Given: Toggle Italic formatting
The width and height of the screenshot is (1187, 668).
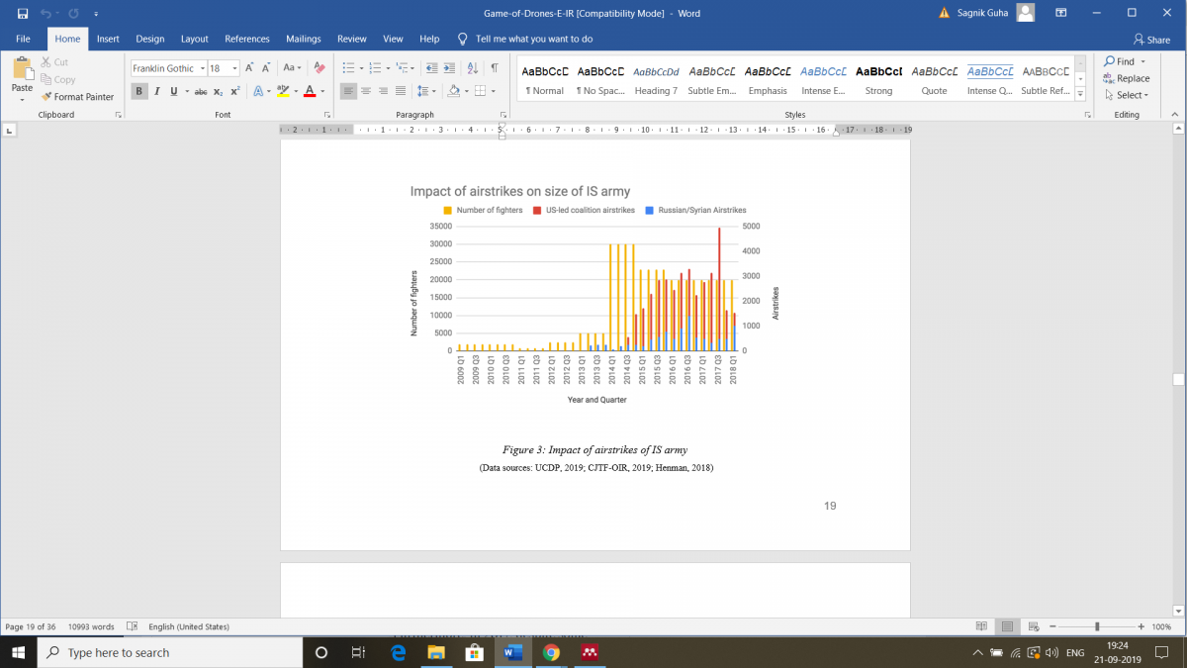Looking at the screenshot, I should pyautogui.click(x=156, y=91).
